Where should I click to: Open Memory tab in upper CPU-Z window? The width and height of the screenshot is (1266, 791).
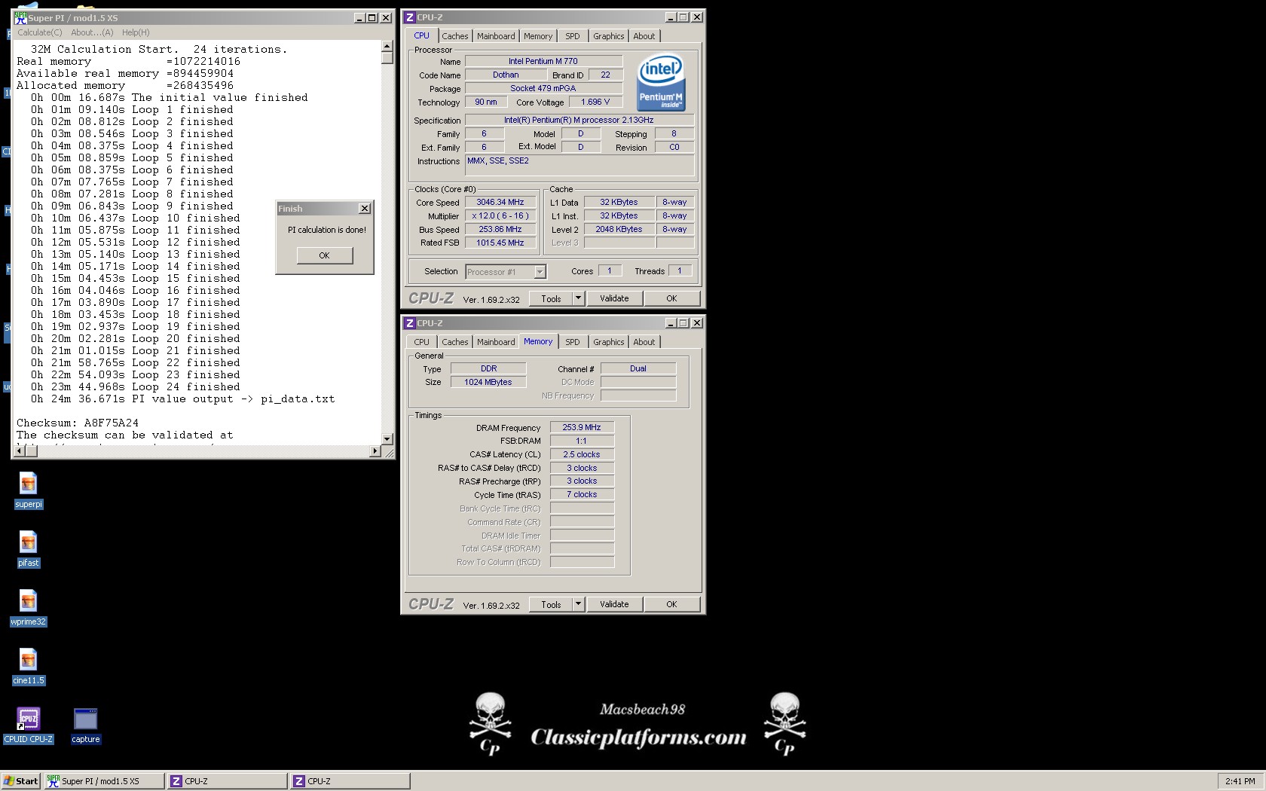point(538,36)
